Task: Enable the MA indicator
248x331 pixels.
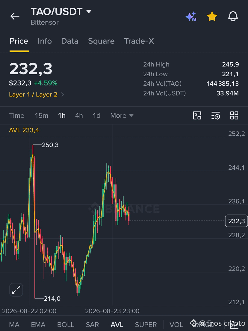Action: (x=14, y=324)
